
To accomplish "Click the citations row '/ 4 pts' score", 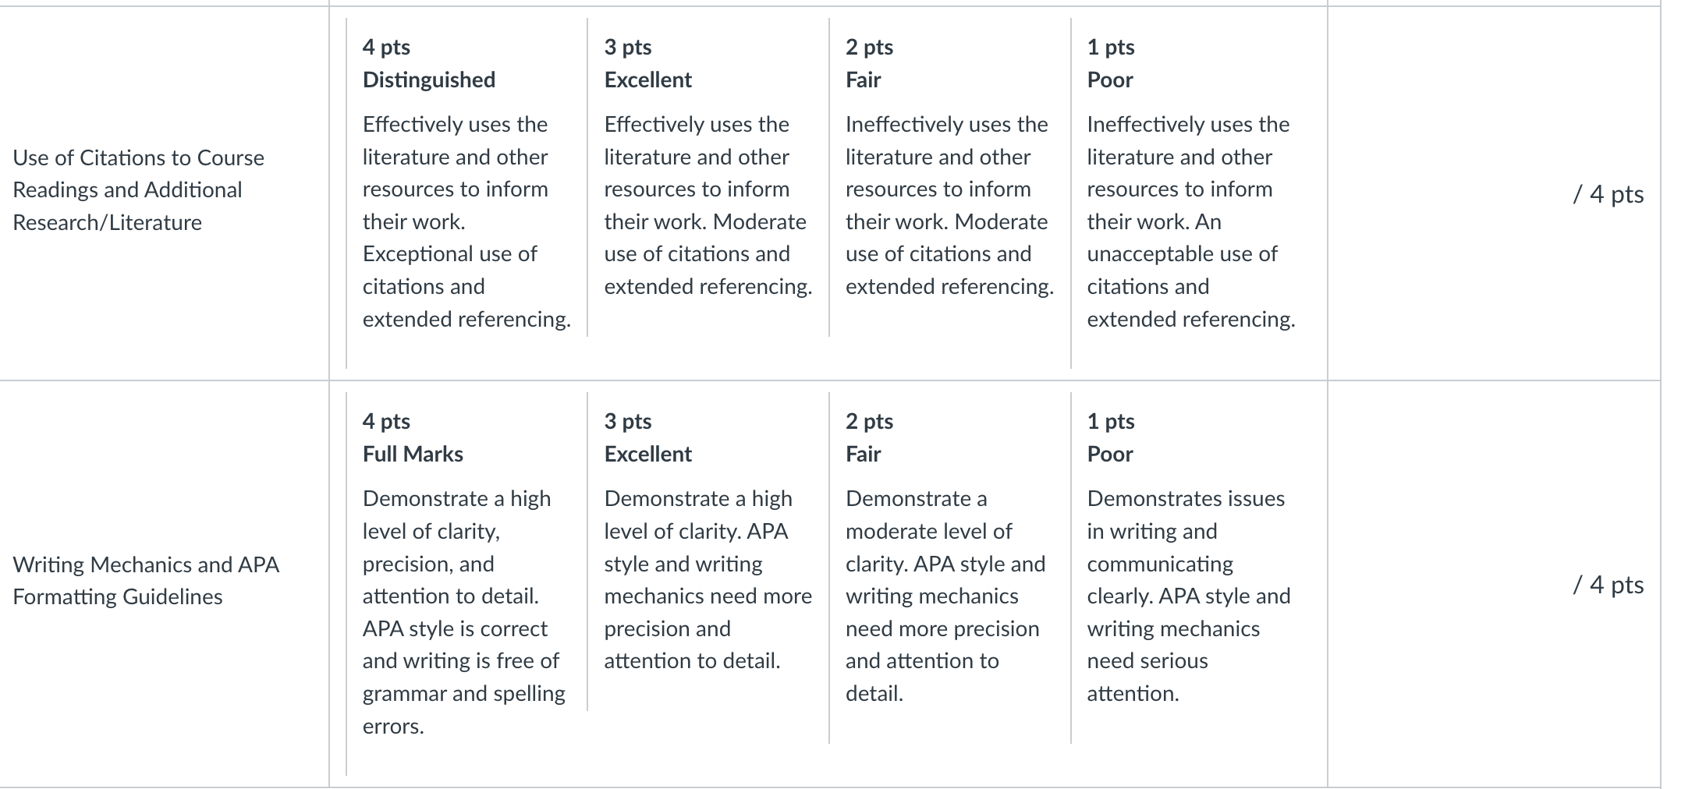I will click(x=1608, y=194).
